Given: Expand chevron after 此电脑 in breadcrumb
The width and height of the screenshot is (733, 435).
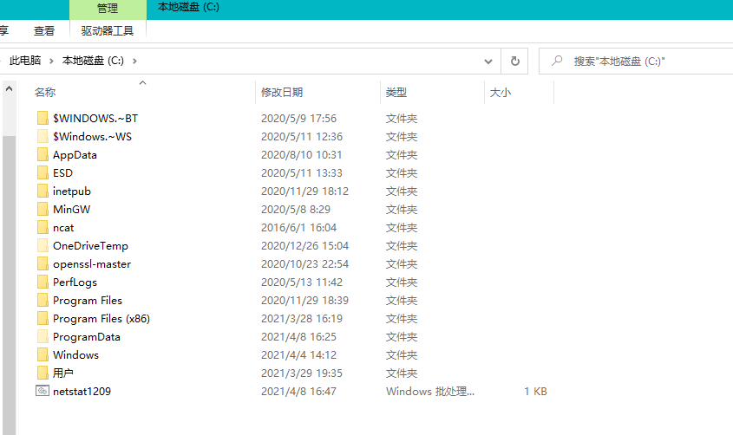Looking at the screenshot, I should click(51, 62).
